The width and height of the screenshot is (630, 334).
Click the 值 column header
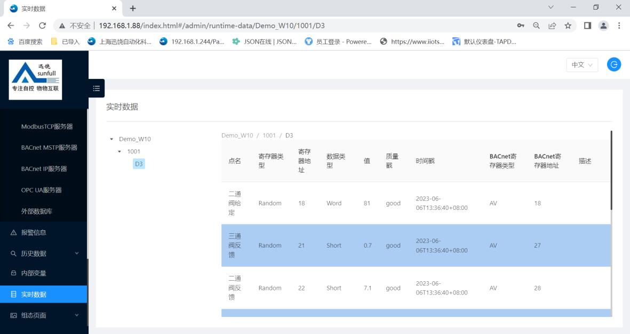pyautogui.click(x=367, y=160)
